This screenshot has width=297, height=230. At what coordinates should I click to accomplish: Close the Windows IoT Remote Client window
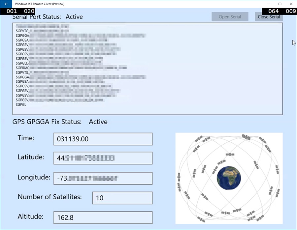pyautogui.click(x=290, y=4)
